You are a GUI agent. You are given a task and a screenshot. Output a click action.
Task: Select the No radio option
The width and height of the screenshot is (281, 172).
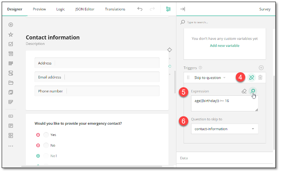tap(46, 145)
